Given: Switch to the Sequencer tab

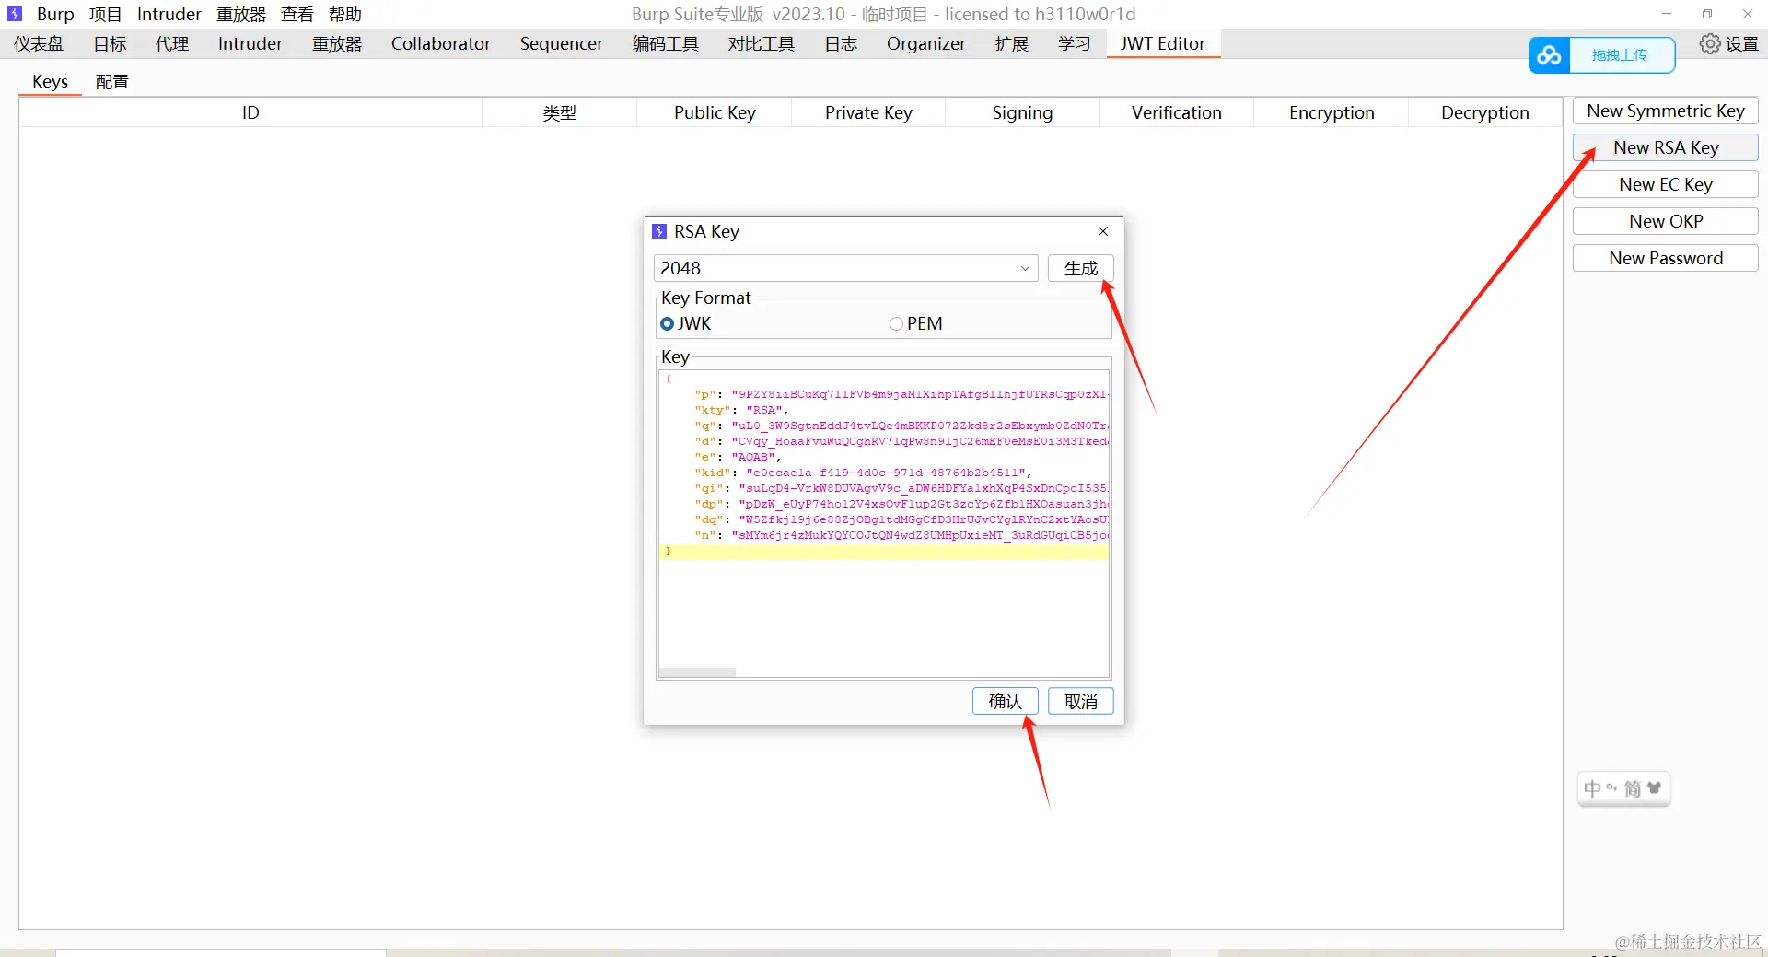Looking at the screenshot, I should [562, 43].
